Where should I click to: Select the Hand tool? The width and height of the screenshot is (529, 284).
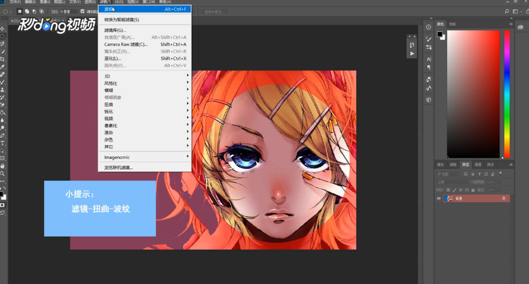tap(3, 166)
